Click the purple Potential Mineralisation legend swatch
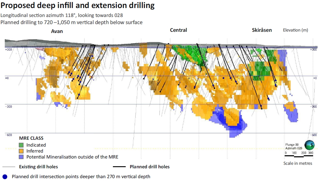 [21, 157]
